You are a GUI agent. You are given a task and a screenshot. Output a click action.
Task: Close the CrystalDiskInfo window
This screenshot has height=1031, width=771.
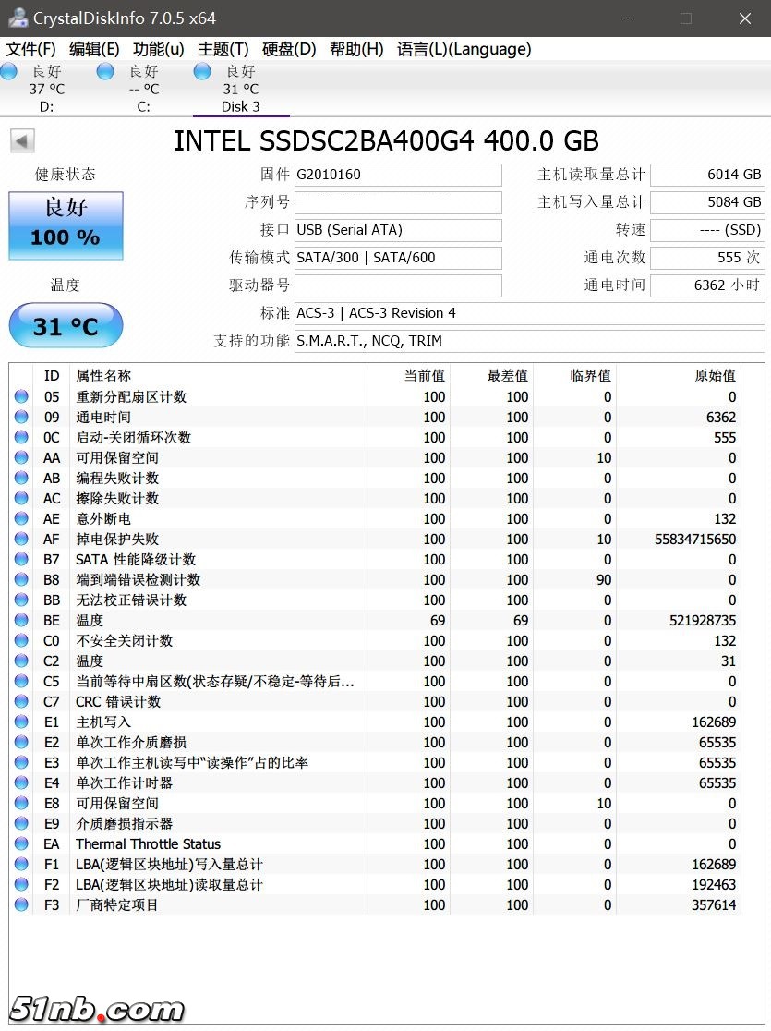(x=745, y=18)
